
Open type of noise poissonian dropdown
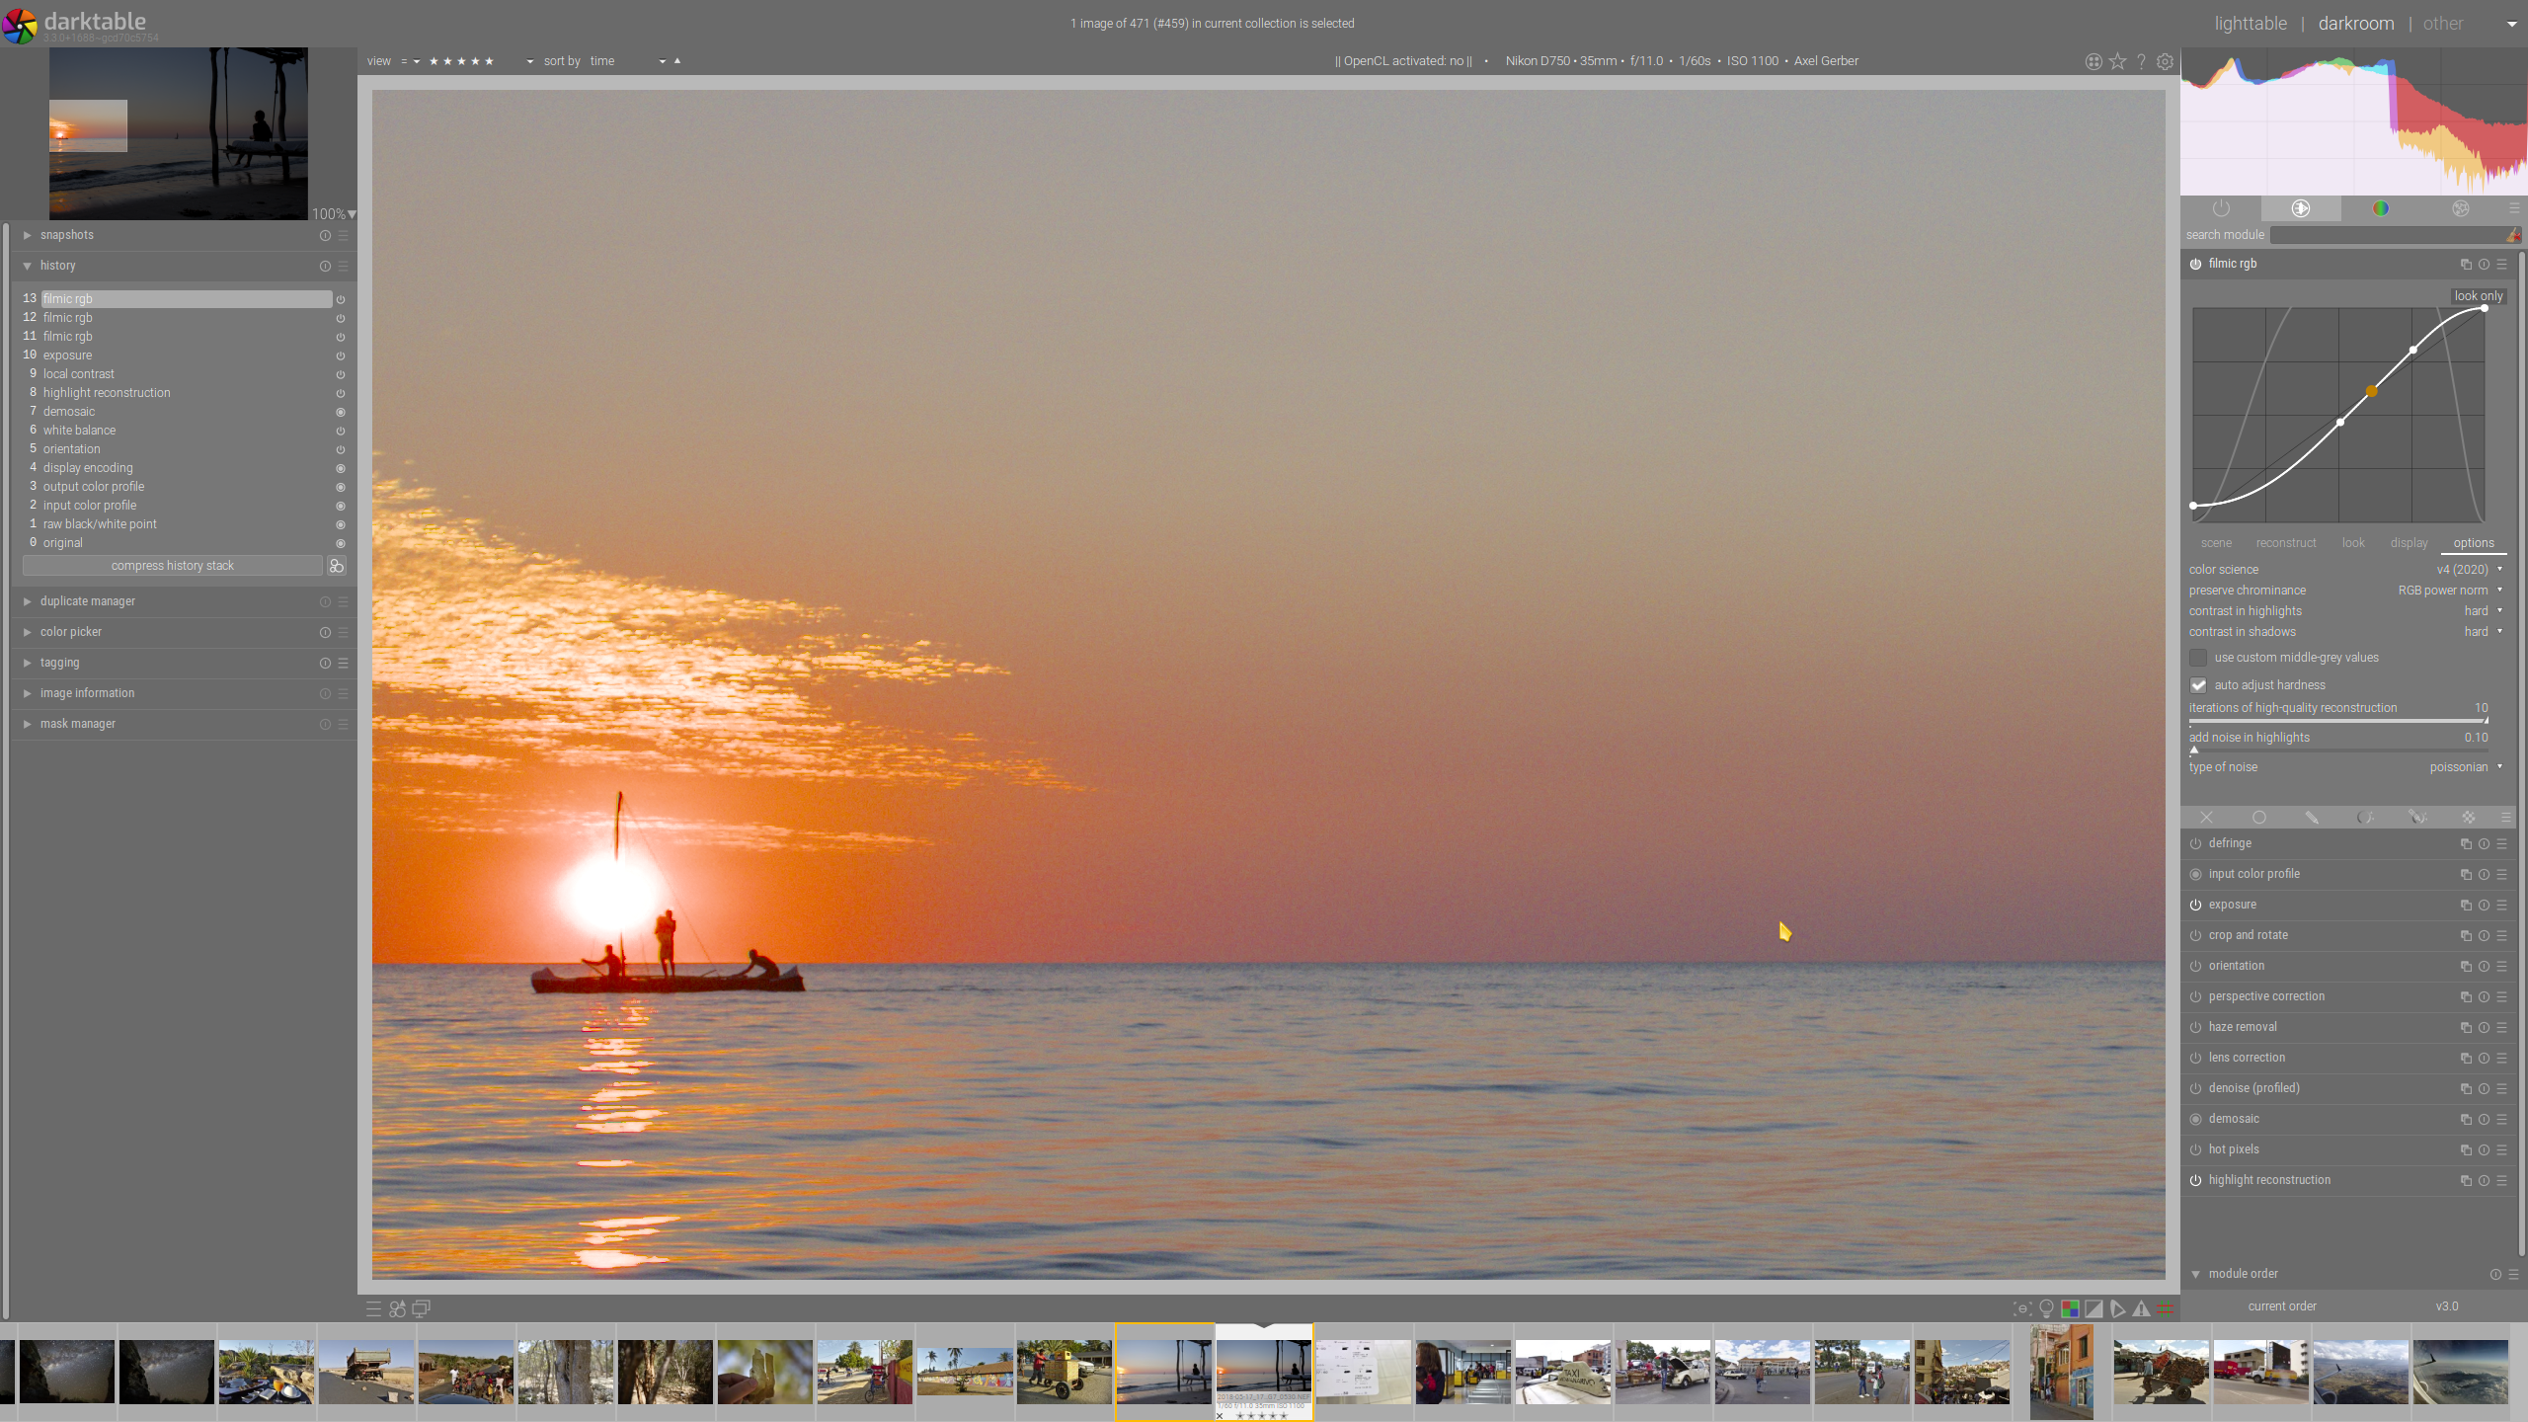[x=2346, y=767]
